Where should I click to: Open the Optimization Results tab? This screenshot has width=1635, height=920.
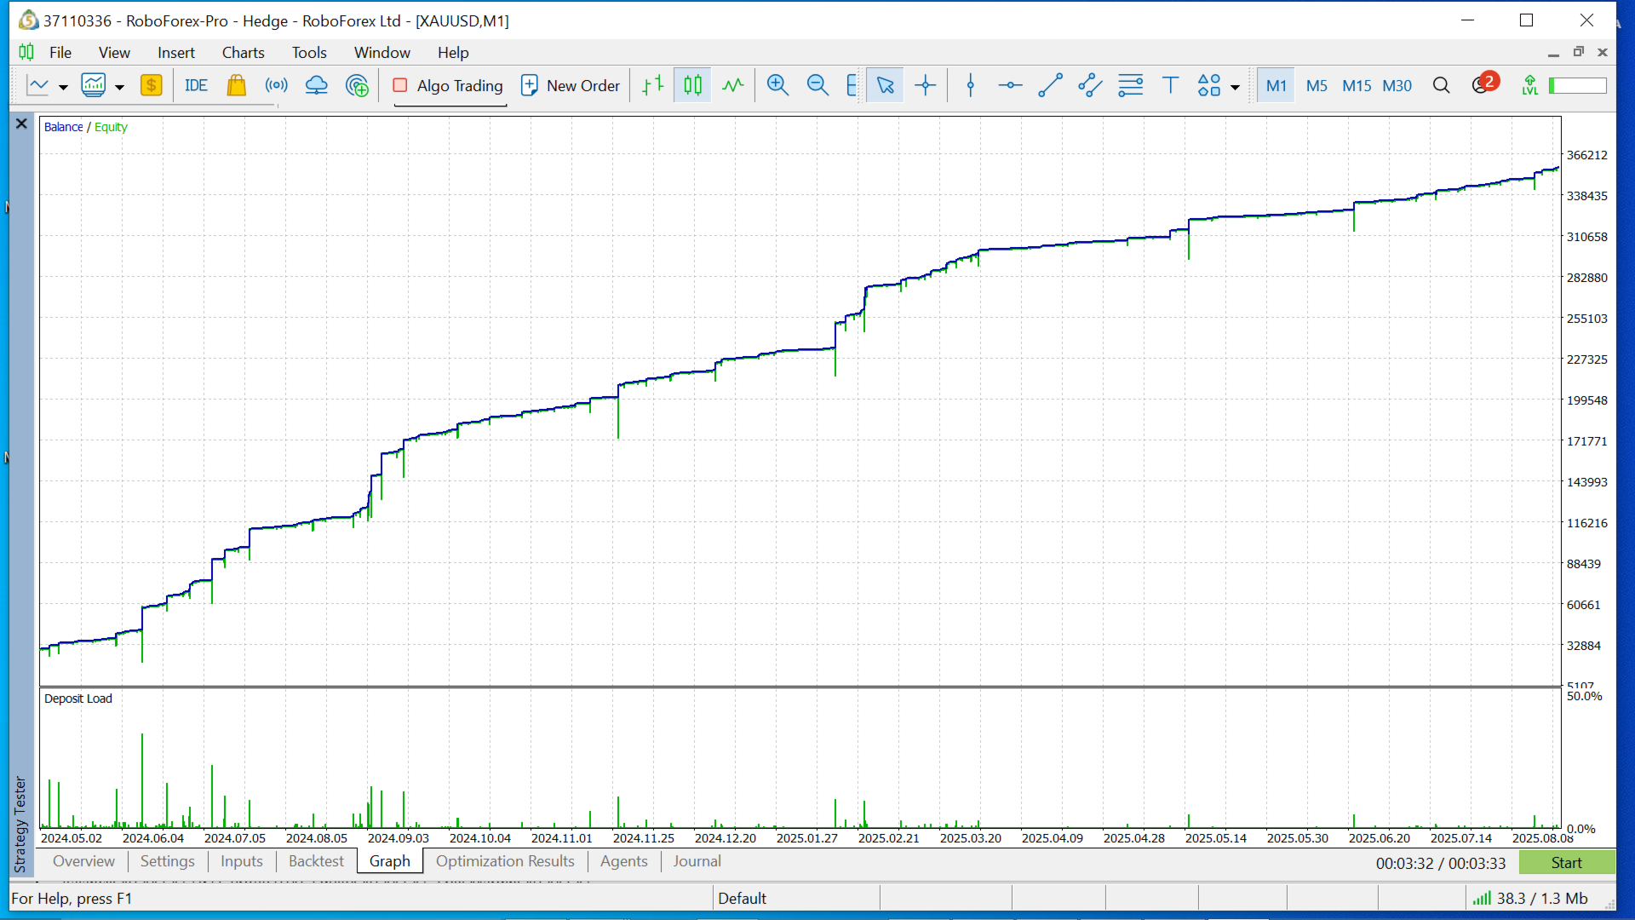505,861
